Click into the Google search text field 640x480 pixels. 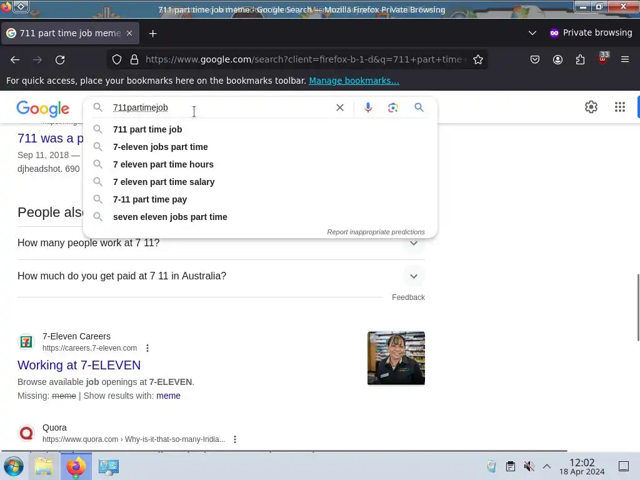(x=221, y=107)
